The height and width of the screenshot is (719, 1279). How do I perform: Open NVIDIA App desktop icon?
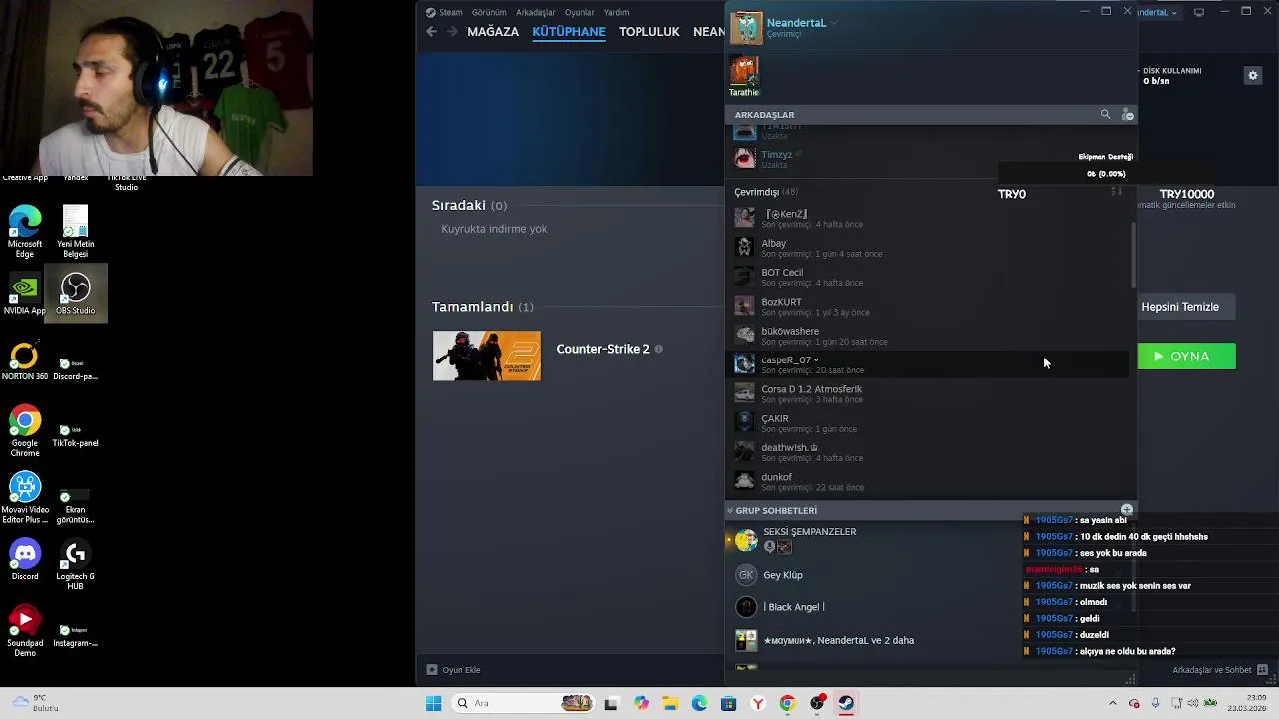25,295
